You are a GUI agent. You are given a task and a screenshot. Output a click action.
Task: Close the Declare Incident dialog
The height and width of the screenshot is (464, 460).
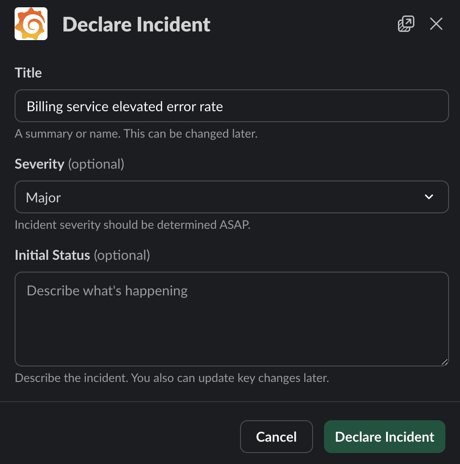[x=436, y=24]
